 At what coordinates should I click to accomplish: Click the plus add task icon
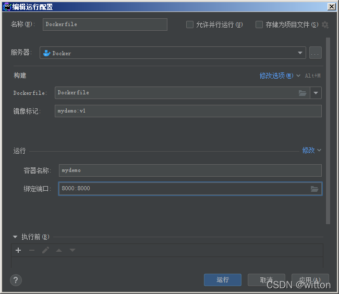[18, 250]
